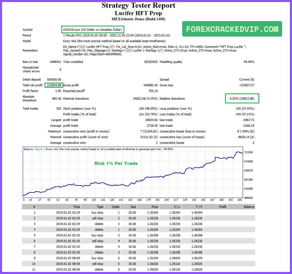Click Initial deposit value 500000.00
Screen dimensions: 292x274
coord(54,79)
